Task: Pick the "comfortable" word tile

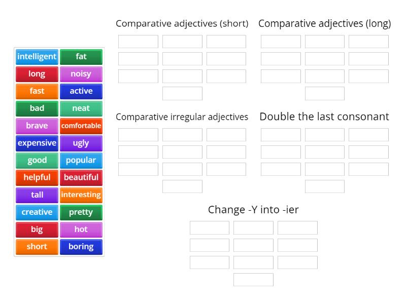Action: pyautogui.click(x=81, y=126)
